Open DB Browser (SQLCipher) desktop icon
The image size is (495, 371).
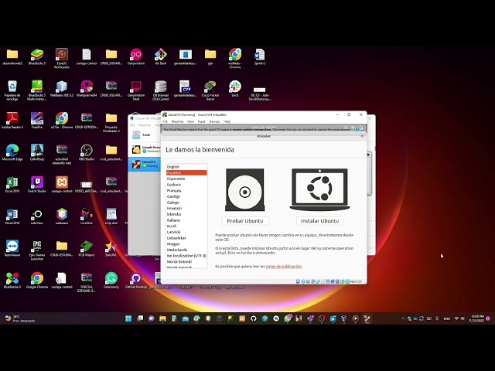click(x=161, y=90)
